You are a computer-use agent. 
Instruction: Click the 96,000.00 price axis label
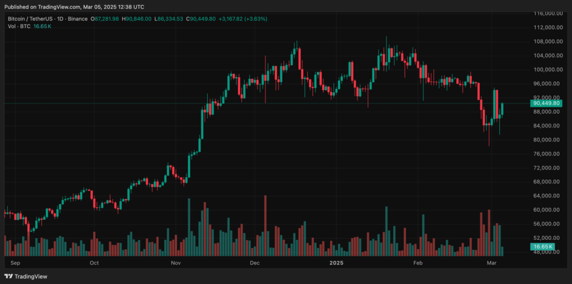click(x=546, y=84)
